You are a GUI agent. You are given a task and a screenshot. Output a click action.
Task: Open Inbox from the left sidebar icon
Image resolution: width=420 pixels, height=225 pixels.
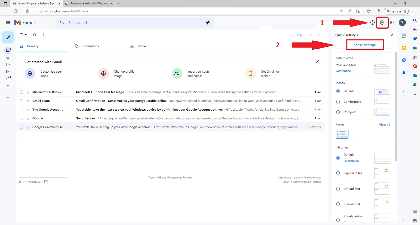(8, 50)
